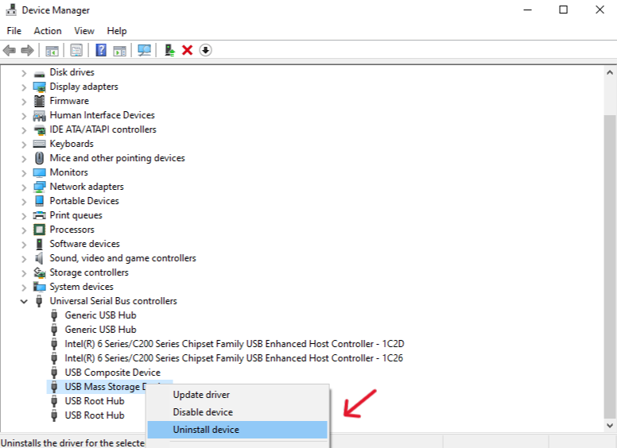Select USB Composite Device
The width and height of the screenshot is (617, 448).
coord(113,373)
